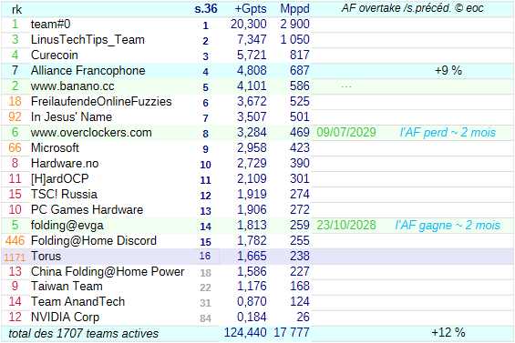Click the TSC! Russia team name
This screenshot has width=515, height=343.
coord(64,194)
